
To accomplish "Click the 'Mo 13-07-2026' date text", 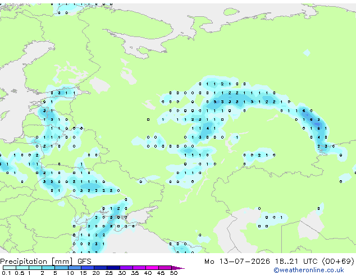I will [237, 262].
